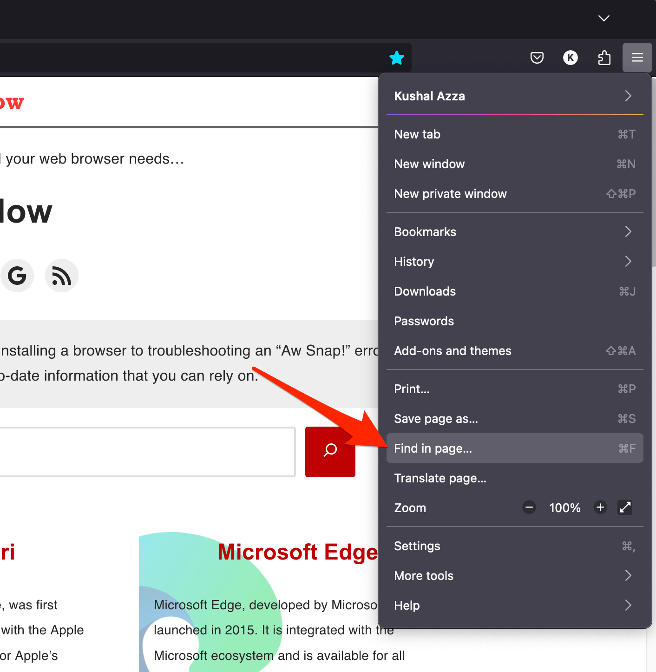Expand the Help submenu
Image resolution: width=656 pixels, height=672 pixels.
pyautogui.click(x=515, y=606)
